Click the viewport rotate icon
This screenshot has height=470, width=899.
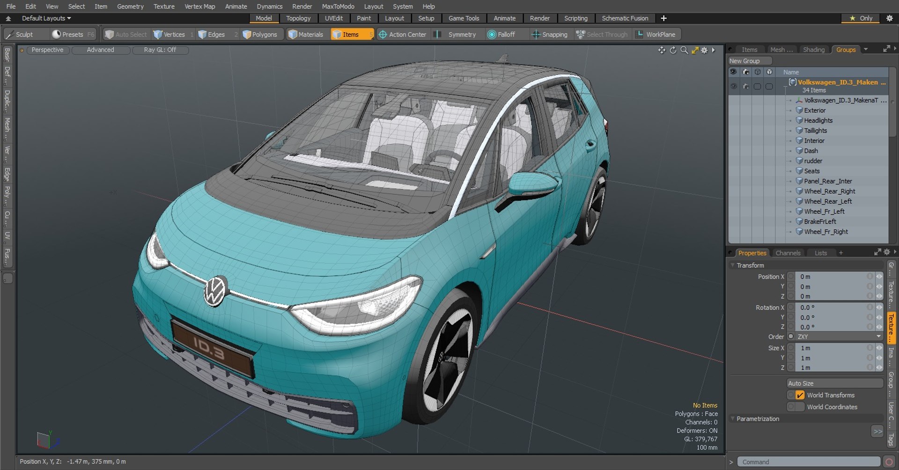pos(673,50)
